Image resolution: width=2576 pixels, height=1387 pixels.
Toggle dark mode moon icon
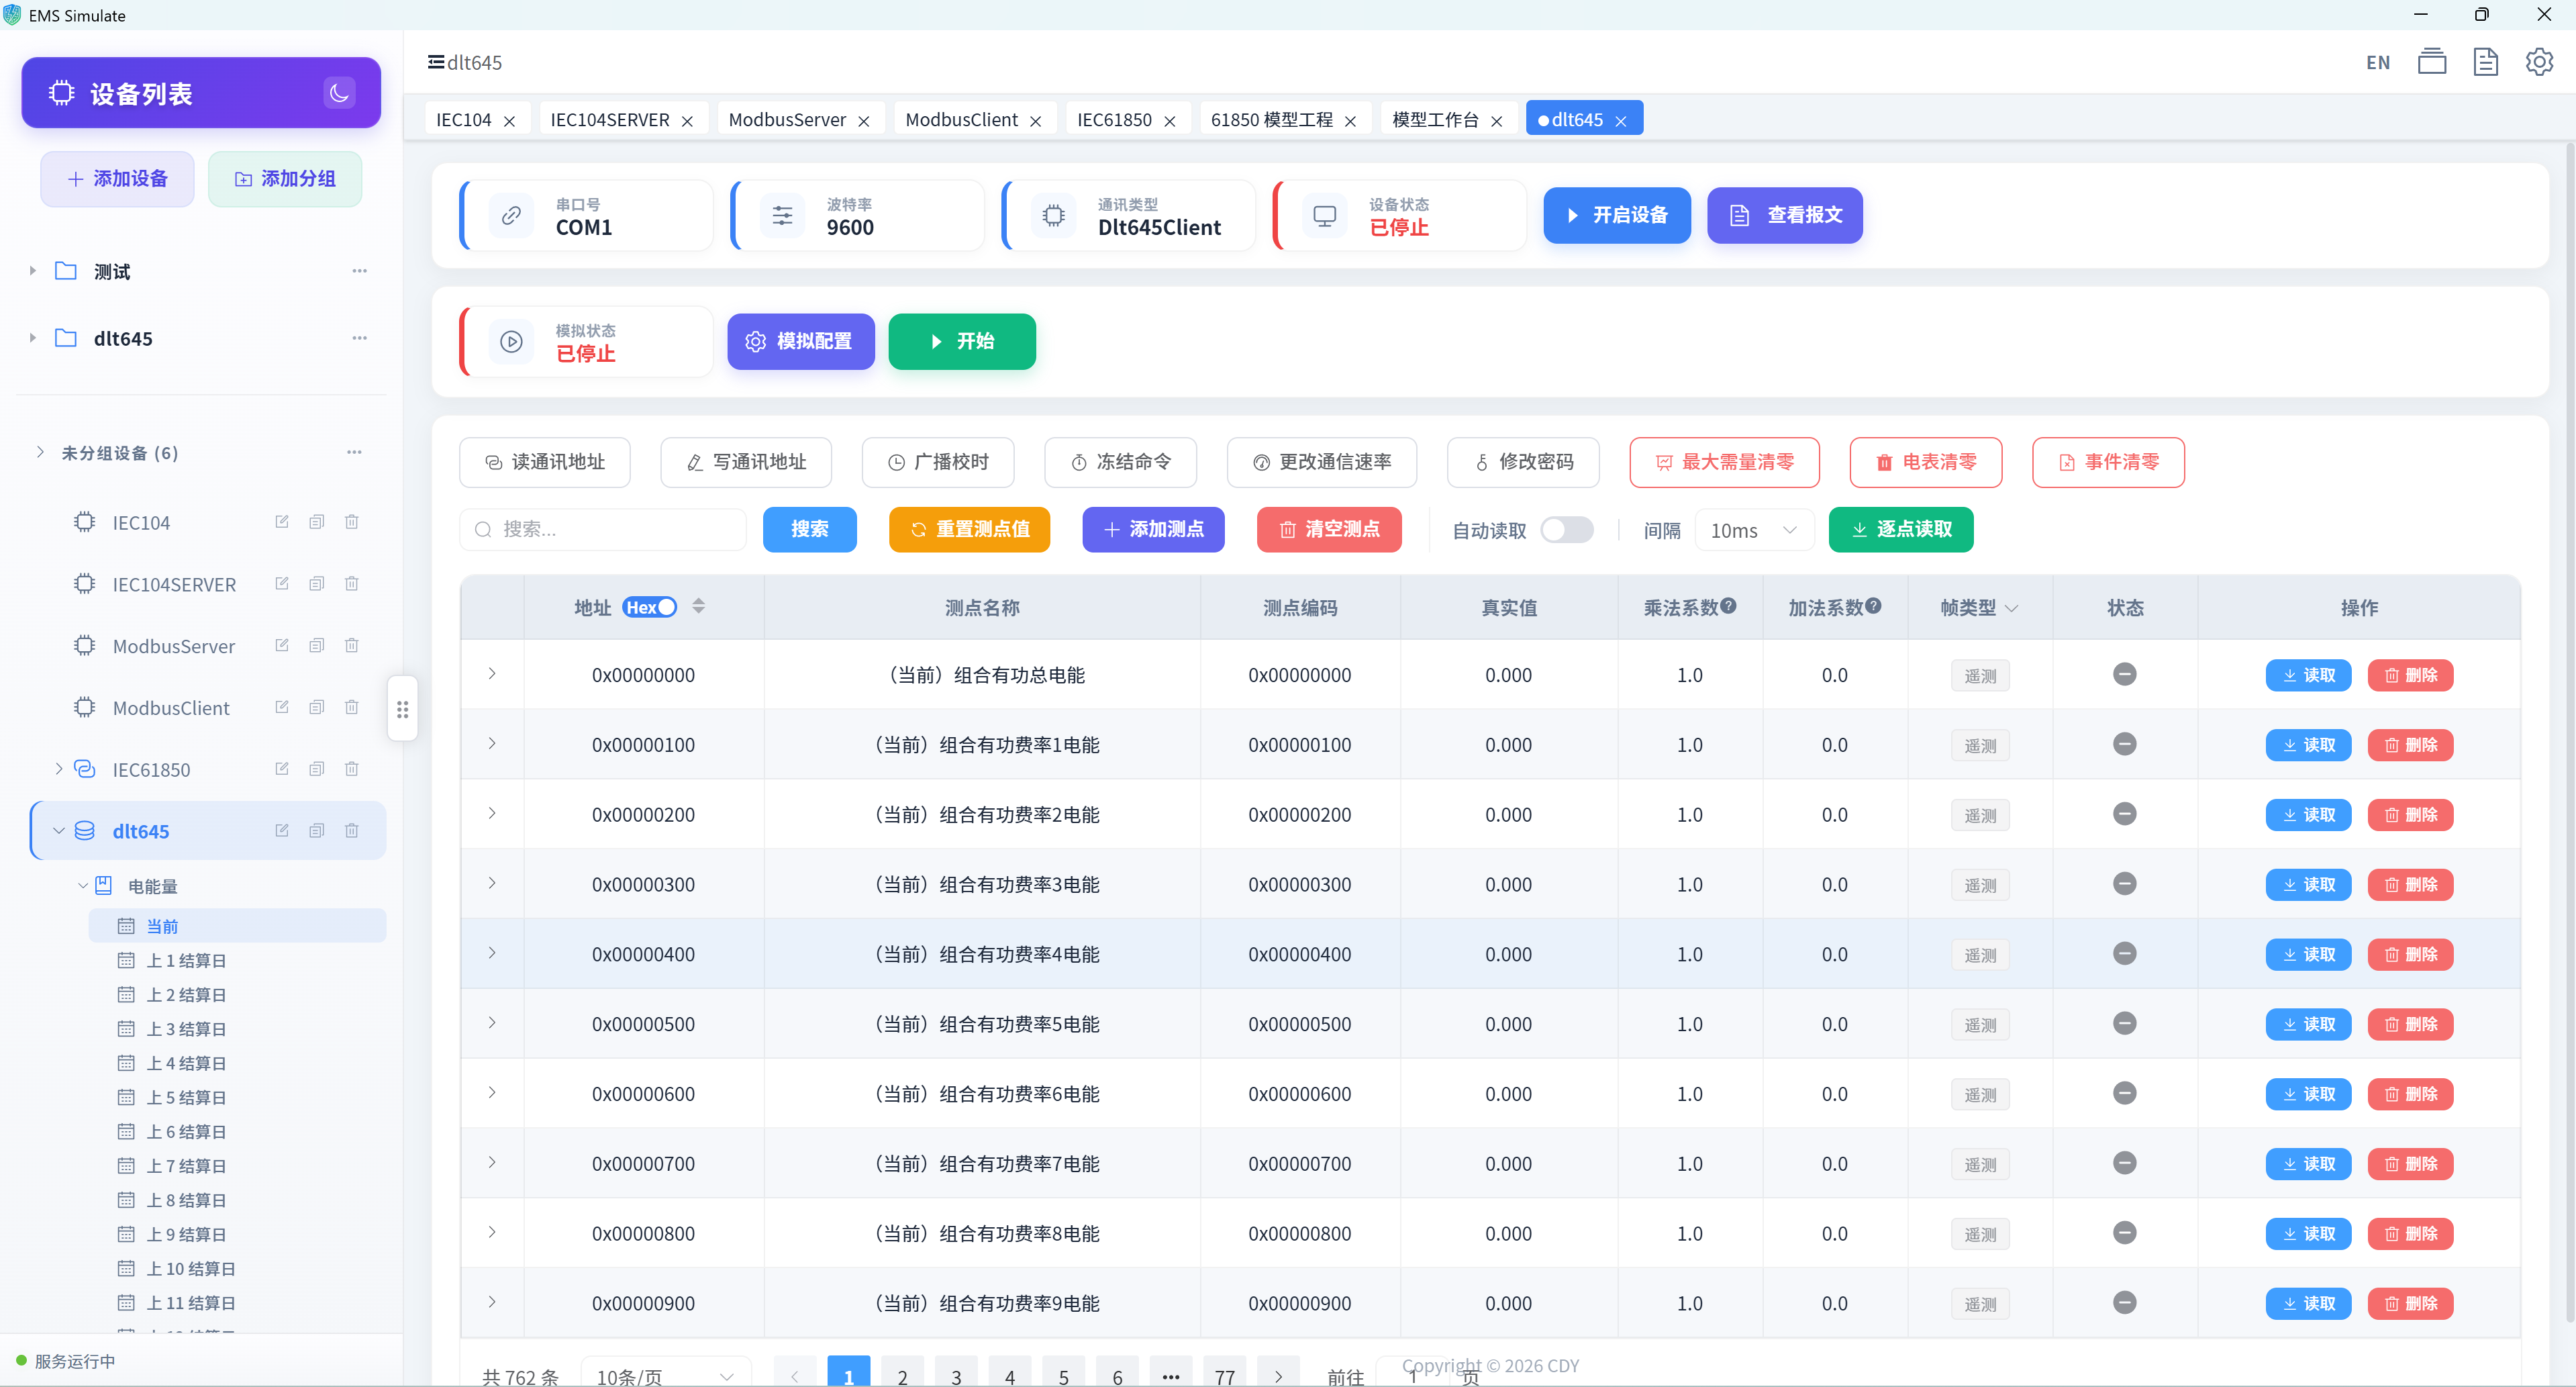point(339,93)
